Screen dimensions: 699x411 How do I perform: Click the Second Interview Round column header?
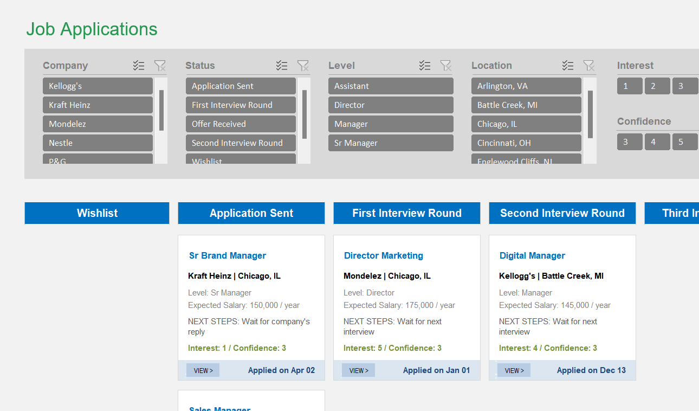point(562,213)
